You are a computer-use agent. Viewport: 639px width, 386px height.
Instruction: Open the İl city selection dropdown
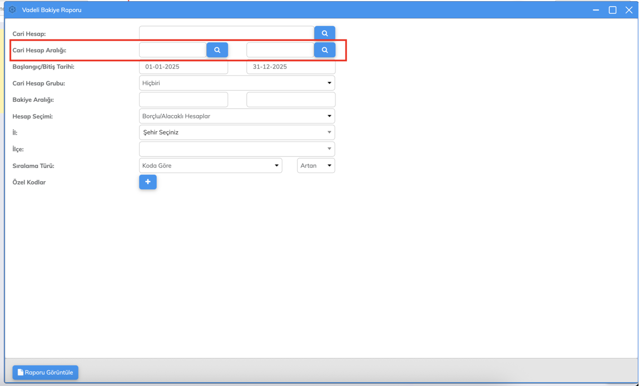[237, 132]
